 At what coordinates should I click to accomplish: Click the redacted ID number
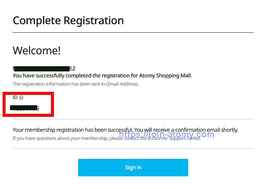(25, 108)
